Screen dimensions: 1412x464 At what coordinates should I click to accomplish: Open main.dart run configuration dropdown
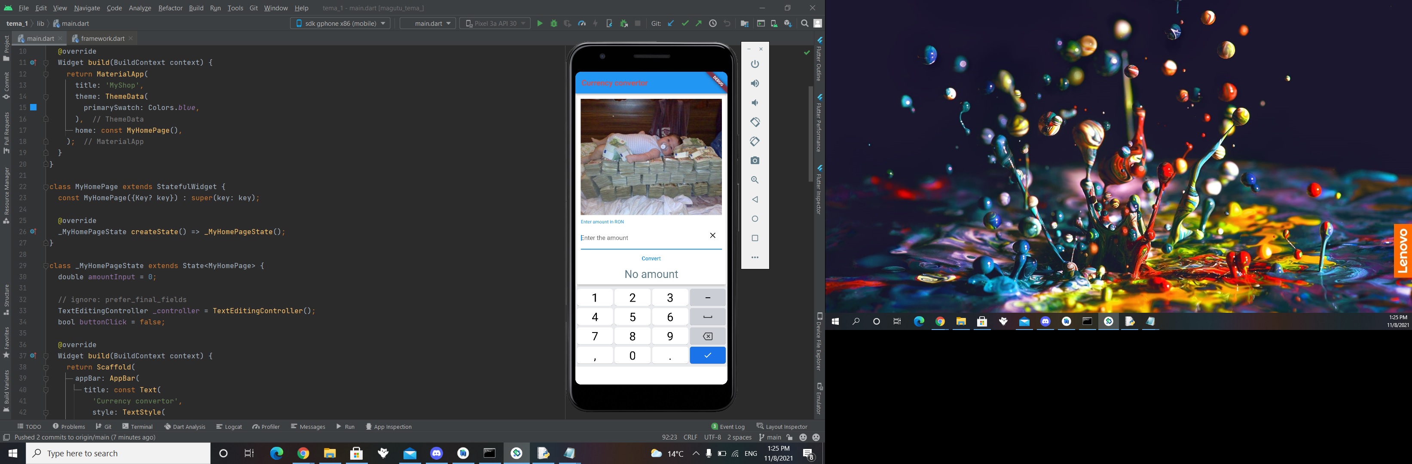(x=428, y=24)
